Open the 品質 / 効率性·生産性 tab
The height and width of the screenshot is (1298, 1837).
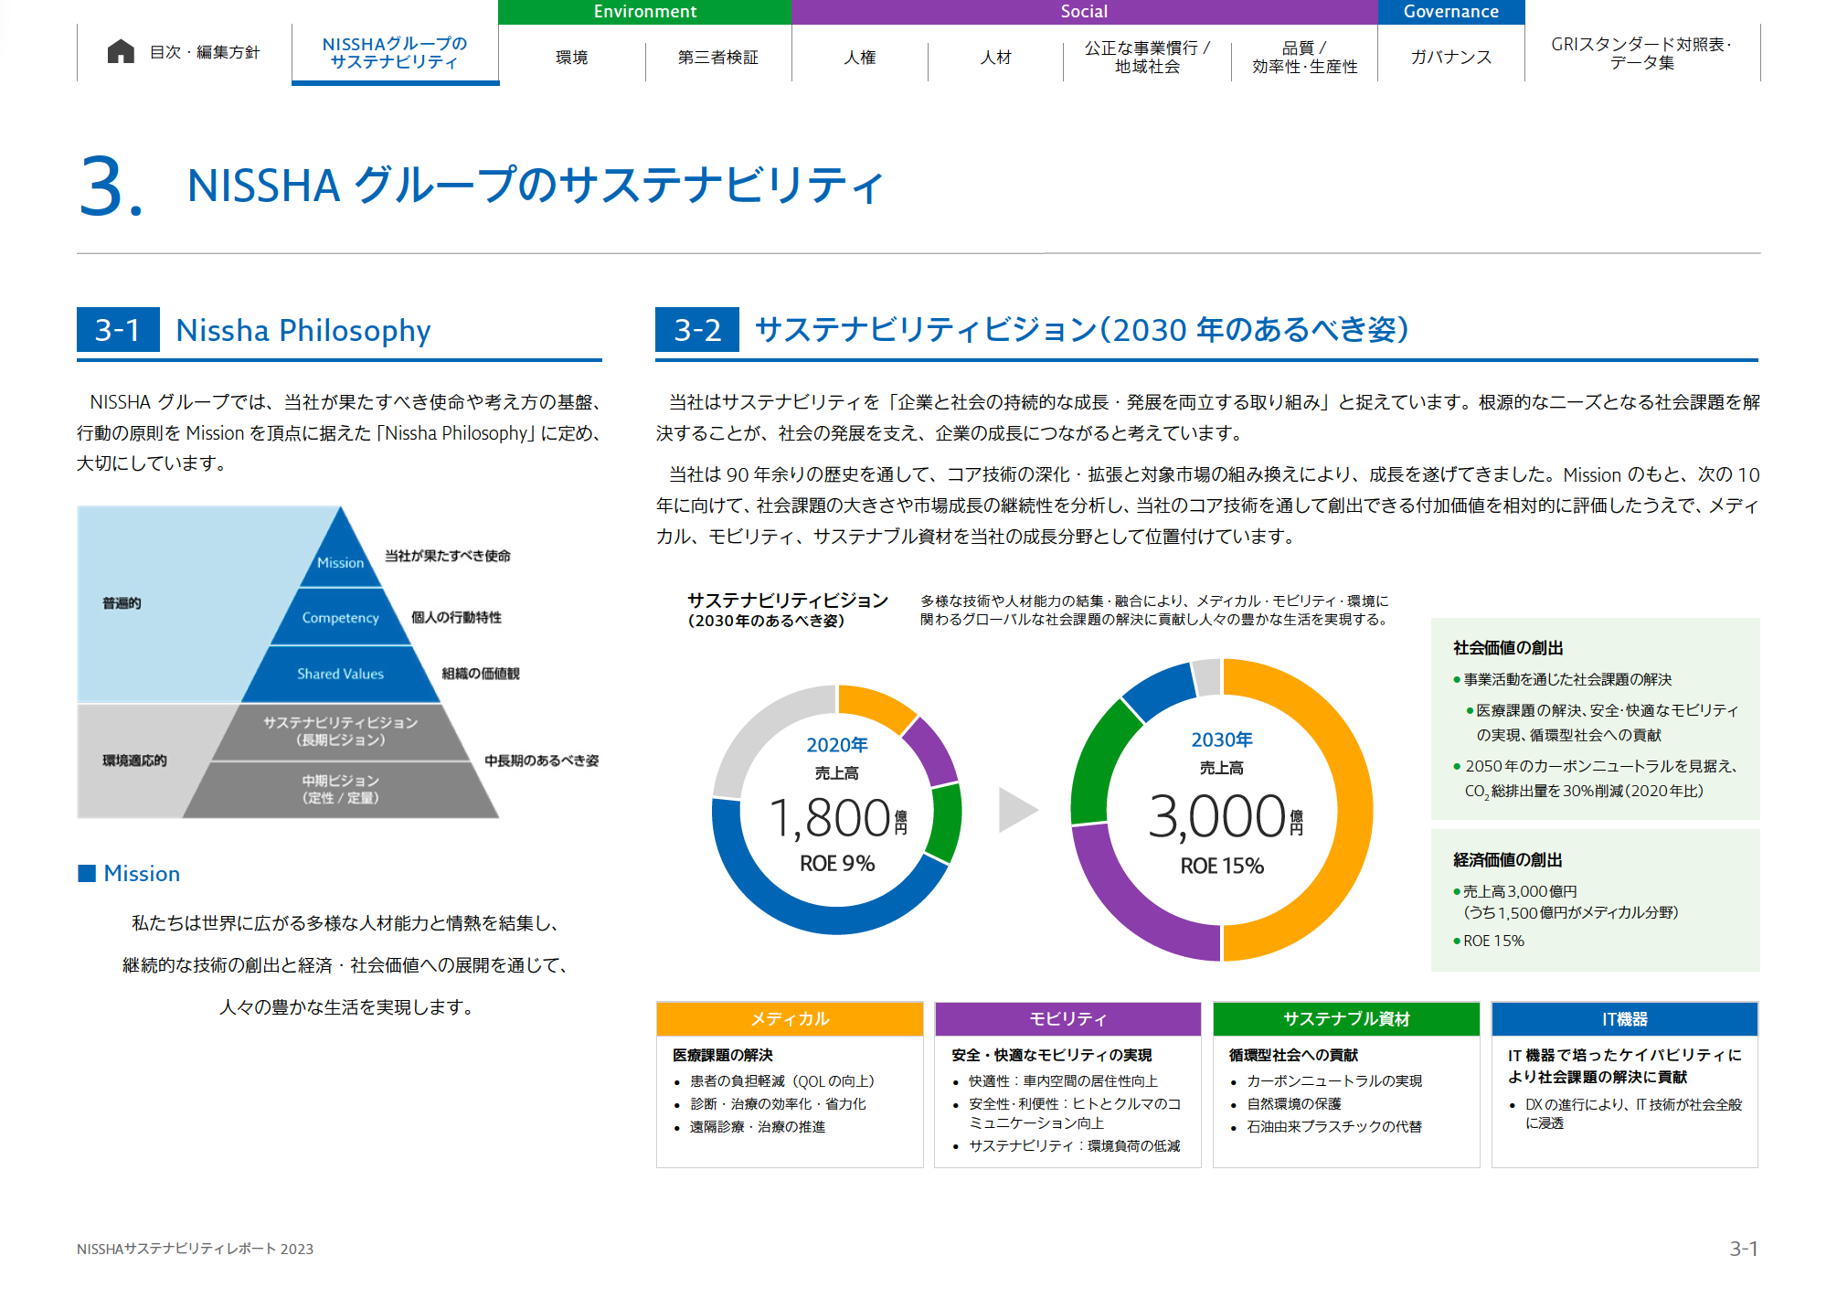(x=1304, y=57)
